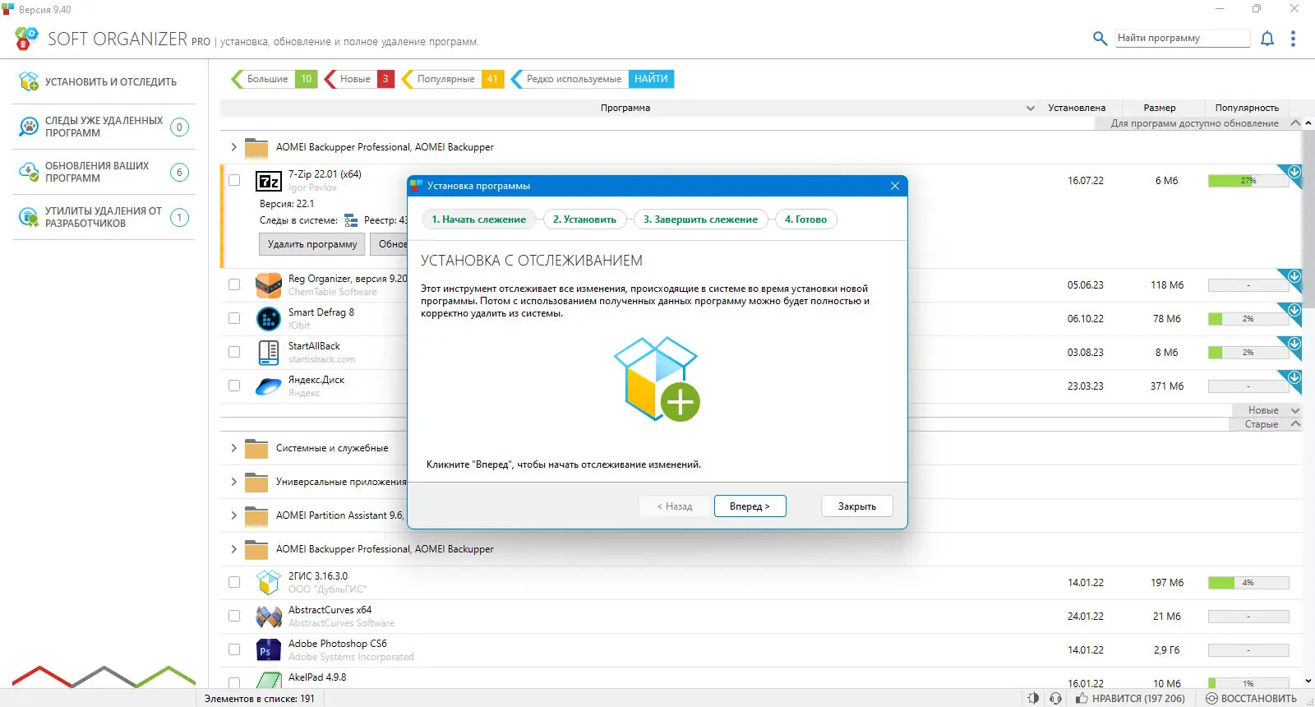
Task: Click the Удалить программу button
Action: click(x=312, y=244)
